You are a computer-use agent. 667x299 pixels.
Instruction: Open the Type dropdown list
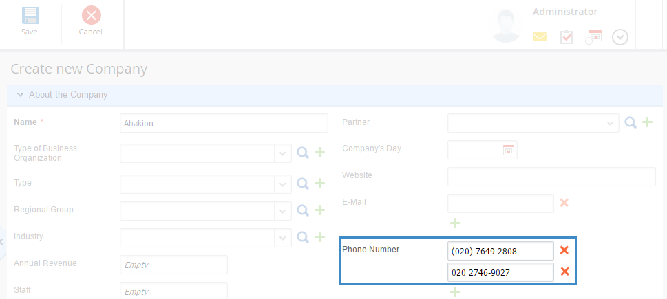click(283, 184)
